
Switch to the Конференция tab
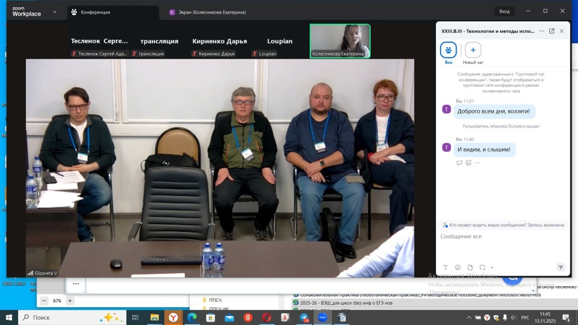click(95, 12)
